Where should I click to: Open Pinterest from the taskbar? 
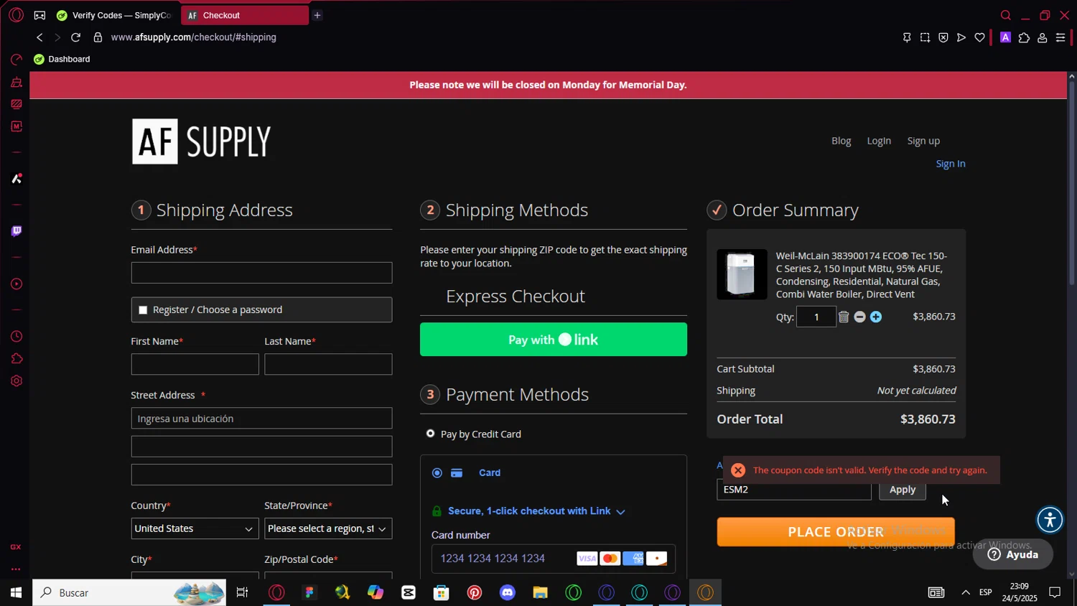[x=475, y=592]
